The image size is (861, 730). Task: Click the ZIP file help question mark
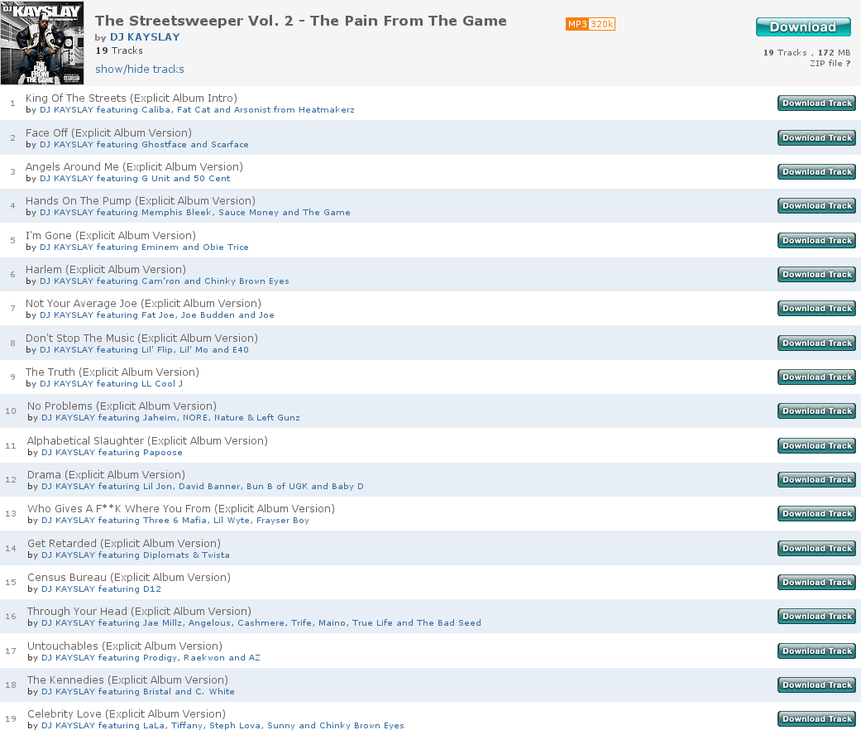pos(848,63)
